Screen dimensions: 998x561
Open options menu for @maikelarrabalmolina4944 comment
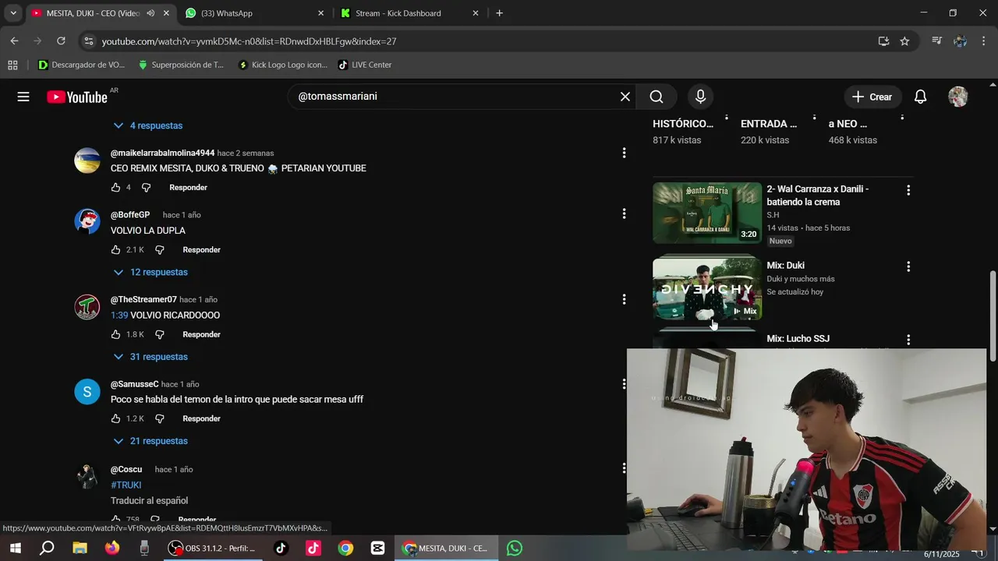(x=624, y=153)
